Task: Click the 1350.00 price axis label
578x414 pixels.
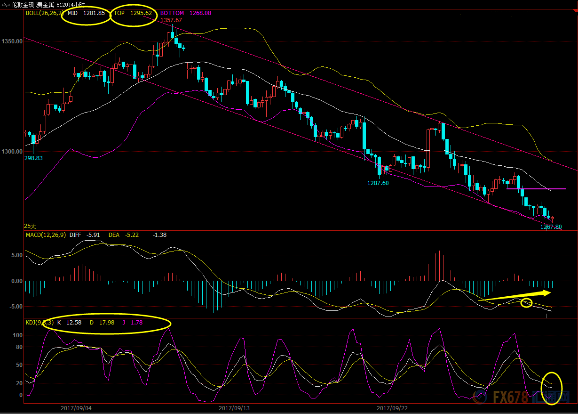Action: pos(12,41)
